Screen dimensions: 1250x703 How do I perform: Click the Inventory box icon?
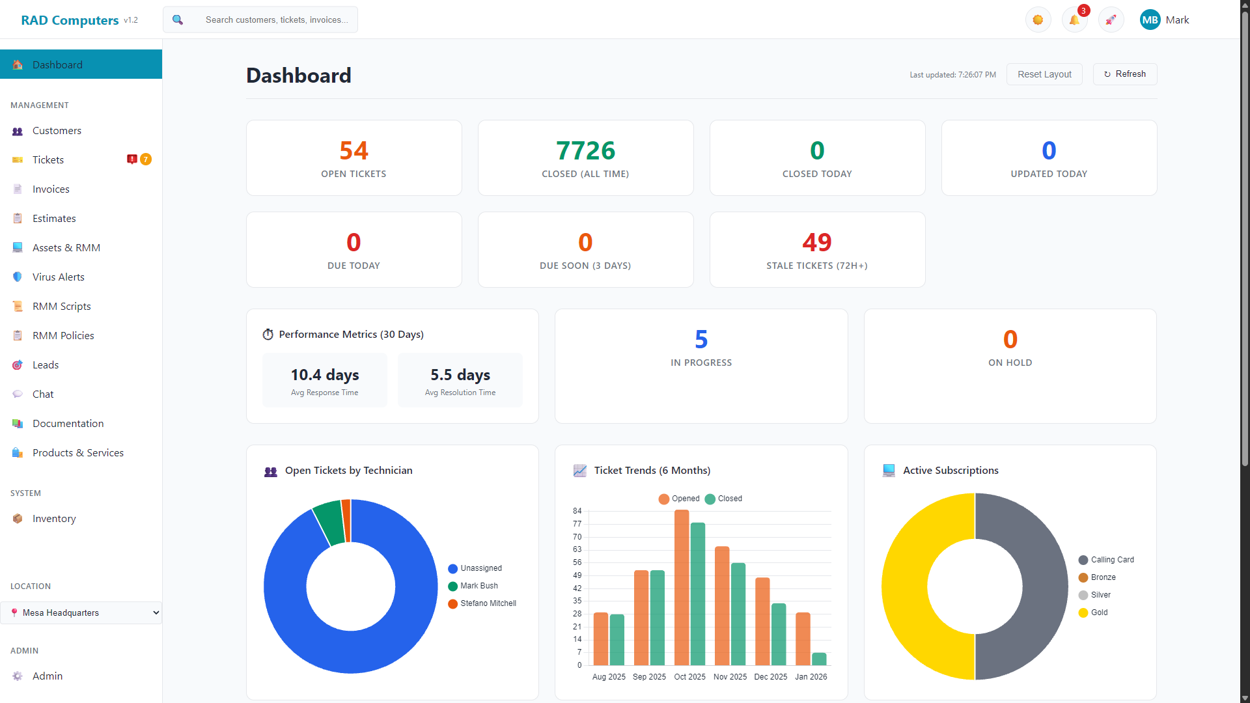pos(18,519)
